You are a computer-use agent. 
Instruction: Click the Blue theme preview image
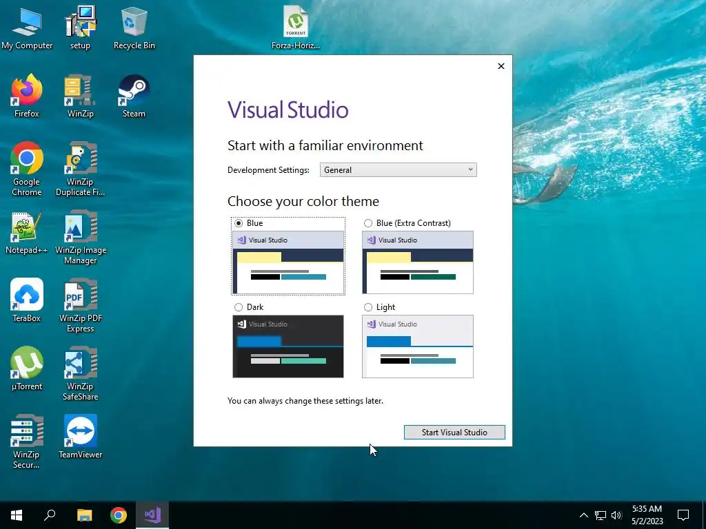pyautogui.click(x=288, y=262)
